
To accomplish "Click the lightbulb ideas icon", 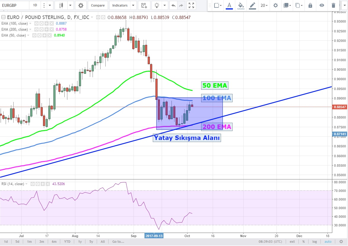I will (x=157, y=5).
